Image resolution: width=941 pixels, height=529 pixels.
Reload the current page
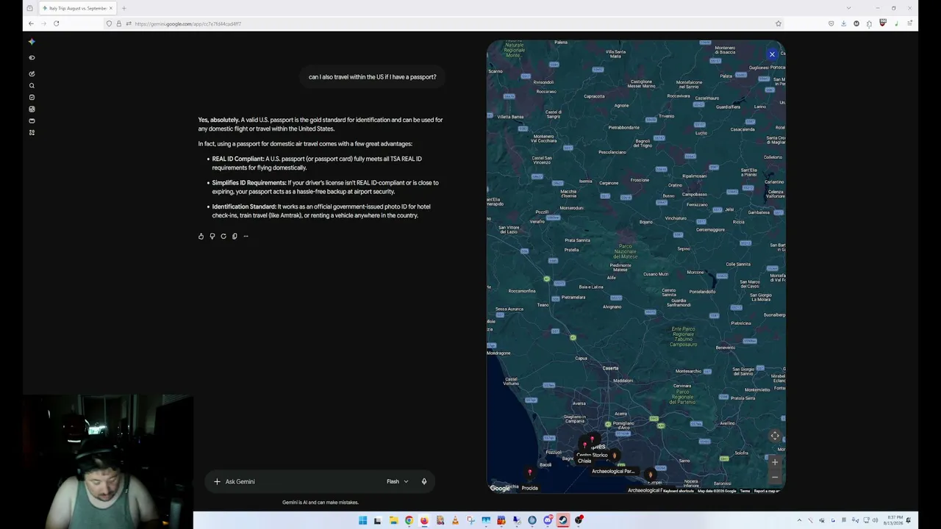point(56,24)
